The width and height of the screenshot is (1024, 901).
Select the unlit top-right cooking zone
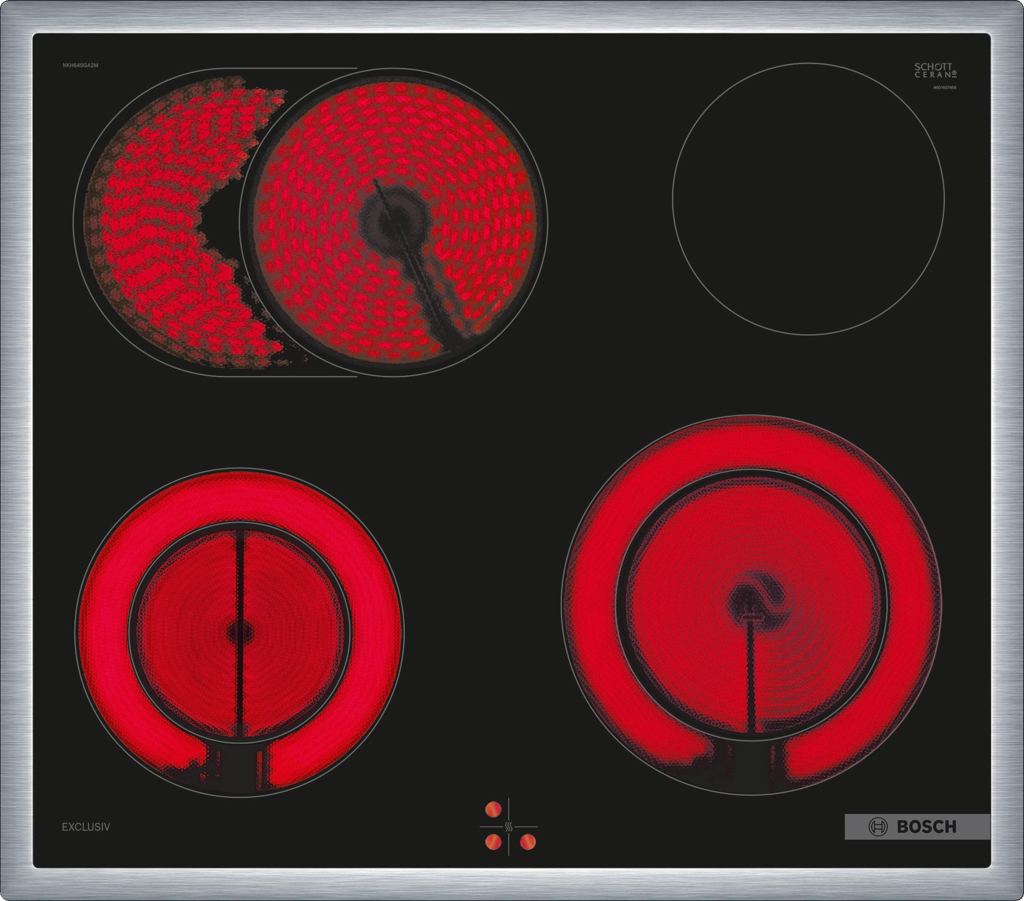808,199
